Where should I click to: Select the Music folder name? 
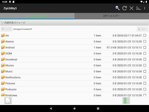[x=9, y=71]
